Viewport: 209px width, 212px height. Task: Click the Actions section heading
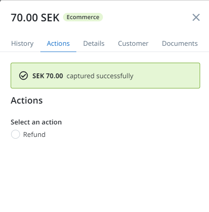(27, 100)
